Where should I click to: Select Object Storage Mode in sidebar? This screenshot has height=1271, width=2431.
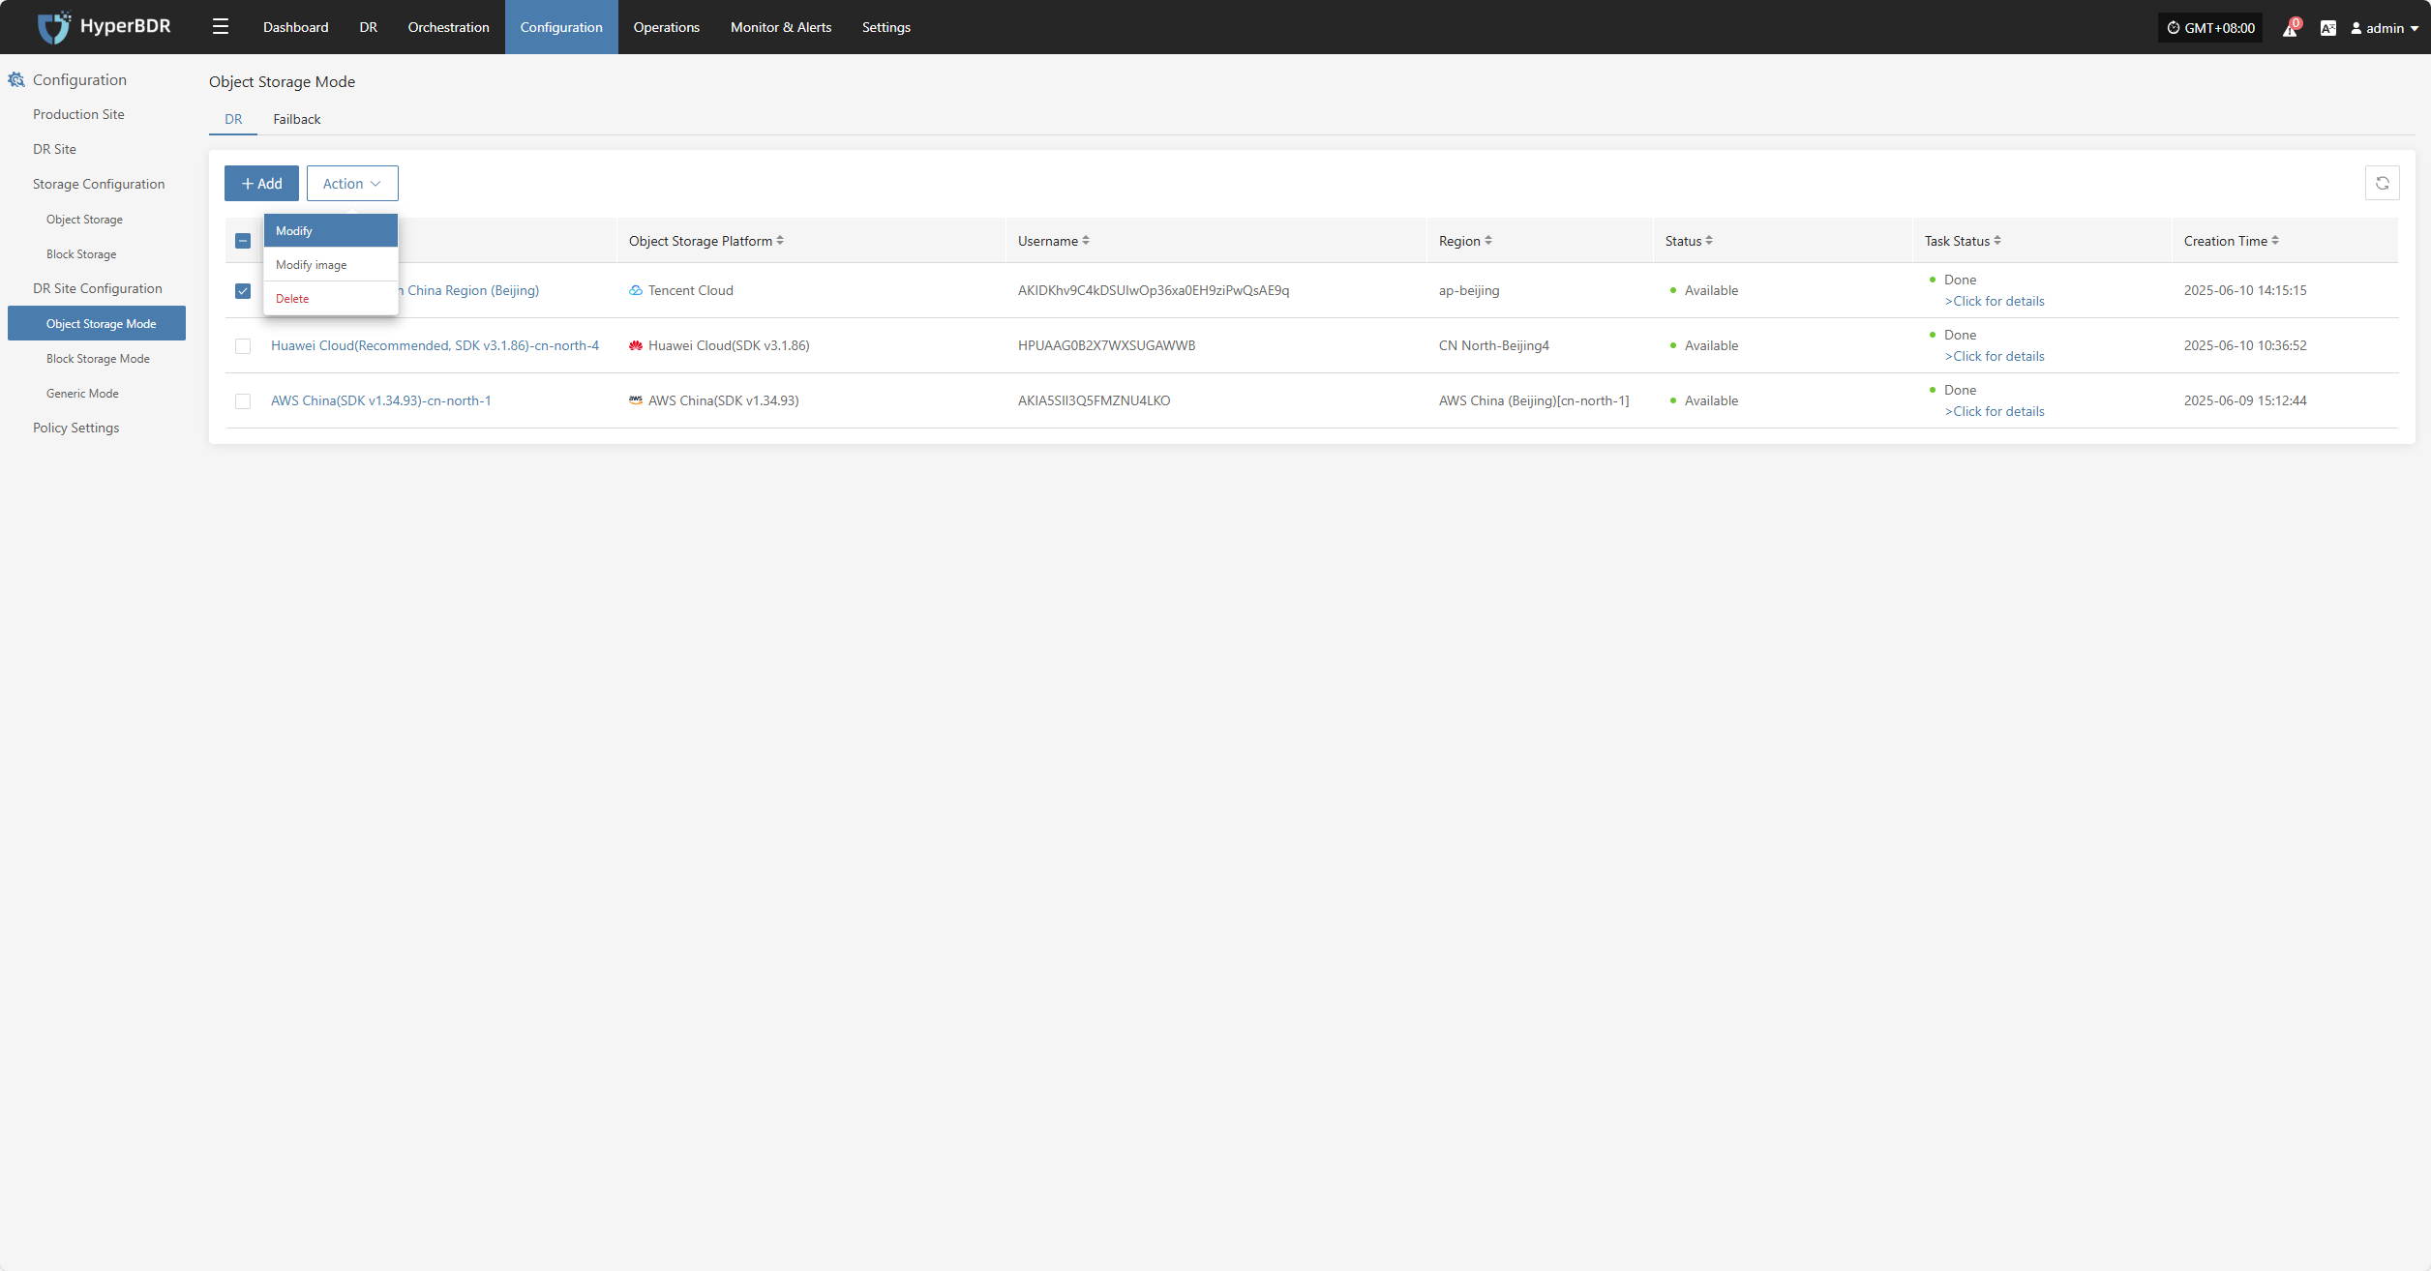[97, 323]
